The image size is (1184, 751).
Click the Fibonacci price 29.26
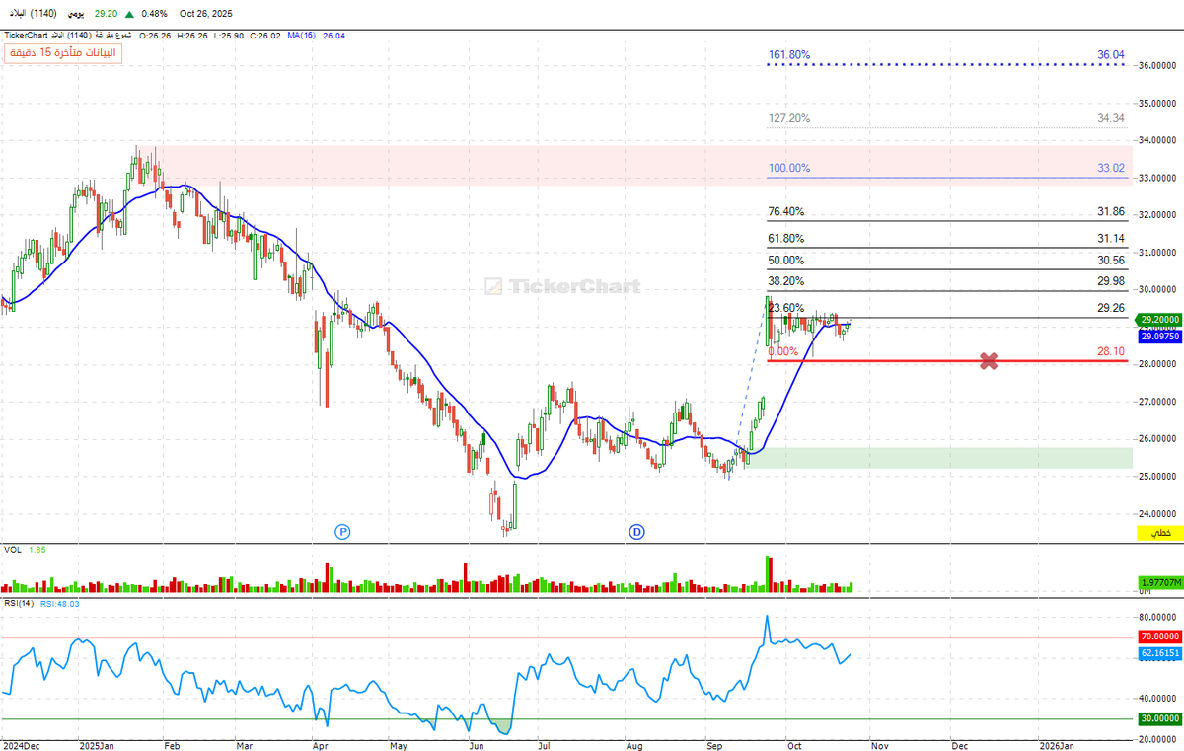[1111, 308]
